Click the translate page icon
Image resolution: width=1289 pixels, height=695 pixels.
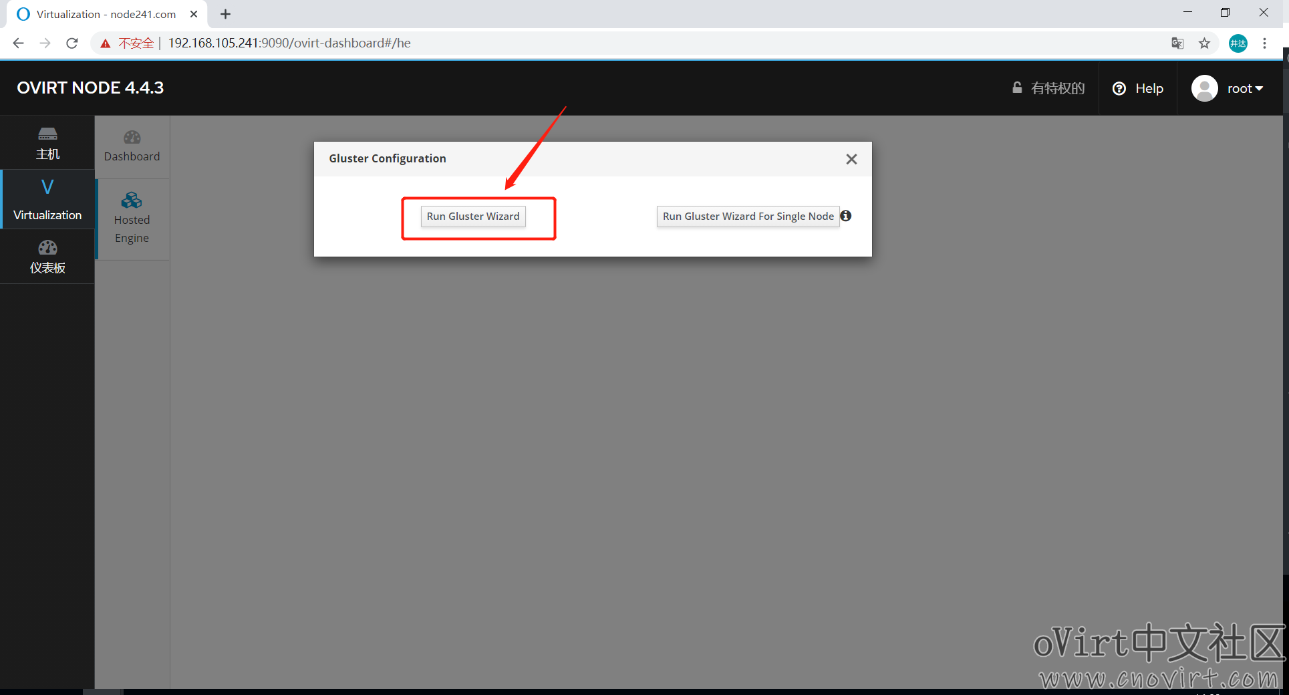click(1177, 43)
